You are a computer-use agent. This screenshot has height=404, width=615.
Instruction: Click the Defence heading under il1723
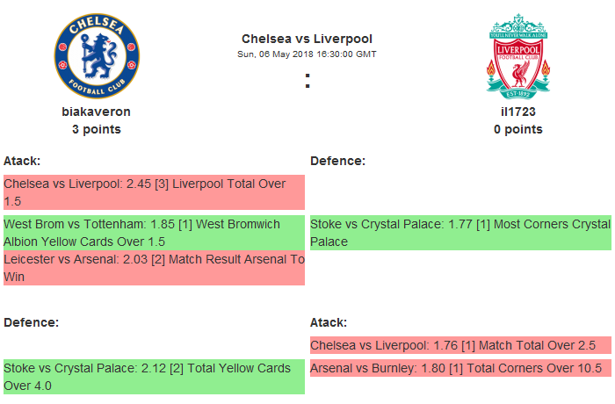[337, 161]
